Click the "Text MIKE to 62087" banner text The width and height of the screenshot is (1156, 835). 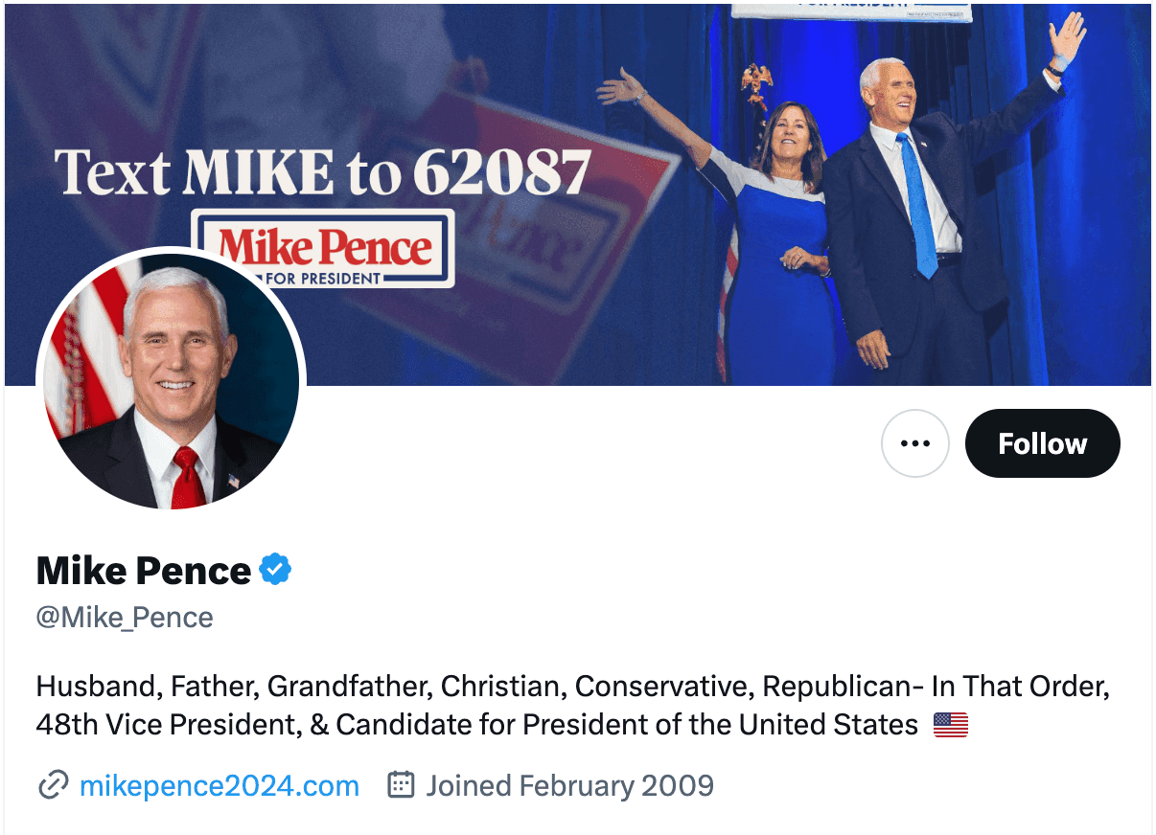322,172
